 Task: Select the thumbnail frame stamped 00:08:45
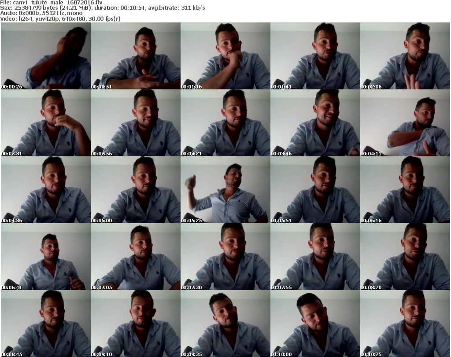46,324
